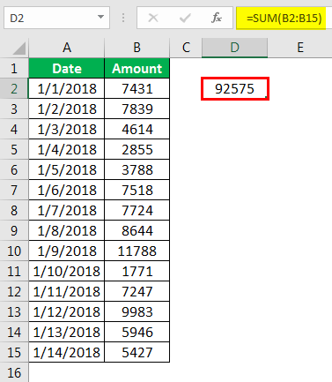Select the 1/8/2018 date cell
332x382 pixels.
pos(67,230)
